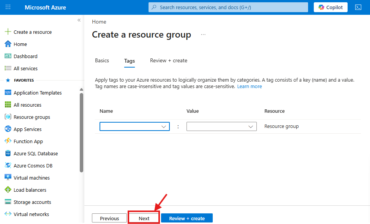The image size is (370, 224).
Task: Click the sidebar favorites scrollbar thumb
Action: coord(81,133)
